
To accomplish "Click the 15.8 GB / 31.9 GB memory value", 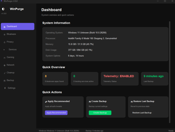I will click(81, 44).
